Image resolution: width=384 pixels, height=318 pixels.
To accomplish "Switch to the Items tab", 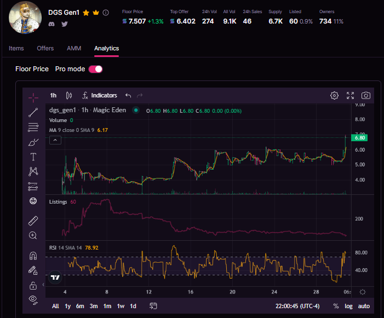I will [16, 48].
